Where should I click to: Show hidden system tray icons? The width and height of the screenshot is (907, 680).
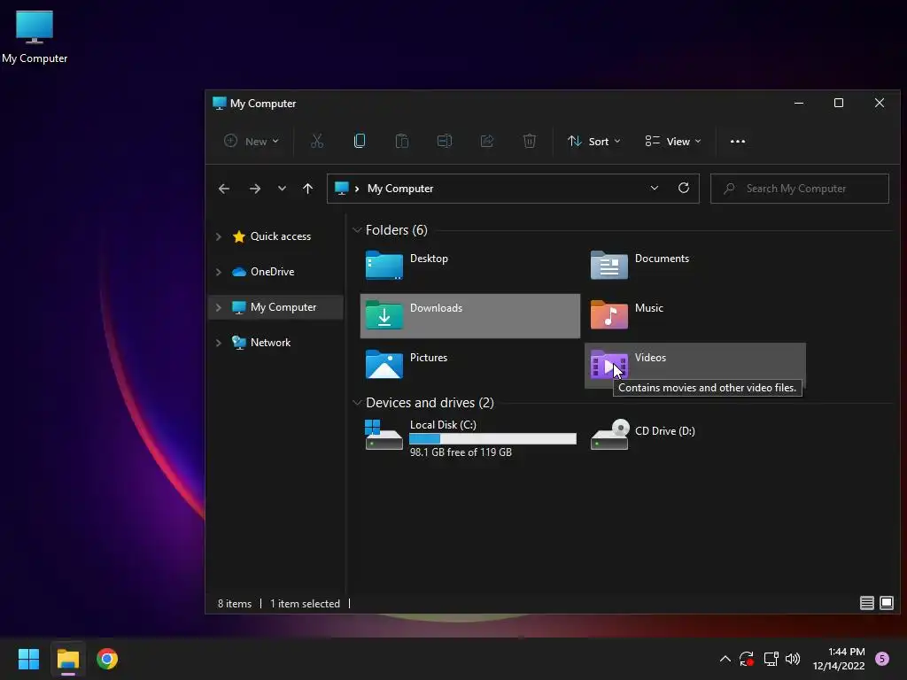pyautogui.click(x=725, y=659)
